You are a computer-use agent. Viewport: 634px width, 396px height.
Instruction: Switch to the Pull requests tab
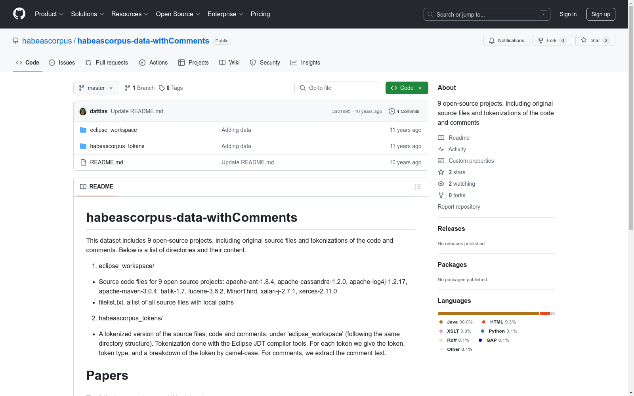coord(107,63)
